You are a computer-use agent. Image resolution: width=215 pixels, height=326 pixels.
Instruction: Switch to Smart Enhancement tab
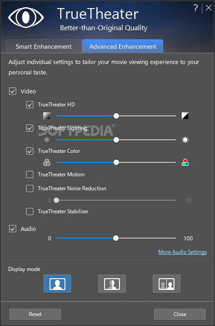(44, 46)
